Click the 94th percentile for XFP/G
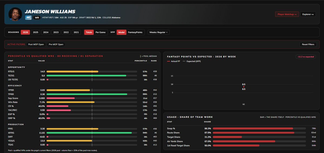This screenshot has height=153, width=324. point(145,133)
